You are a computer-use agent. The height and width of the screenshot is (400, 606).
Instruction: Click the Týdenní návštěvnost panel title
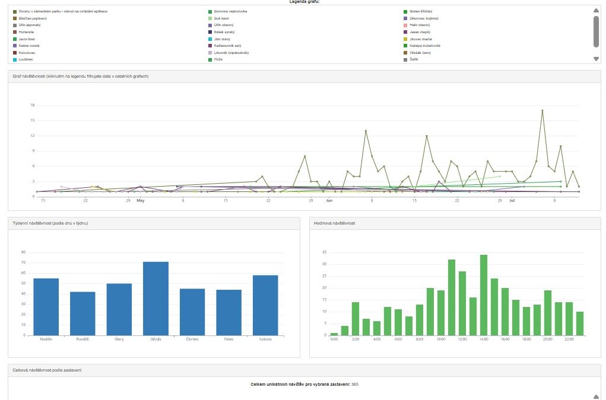(50, 223)
